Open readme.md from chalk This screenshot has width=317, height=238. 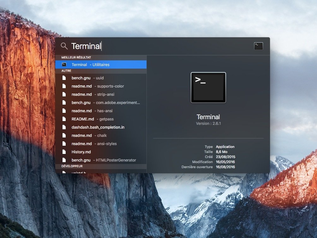pos(101,135)
